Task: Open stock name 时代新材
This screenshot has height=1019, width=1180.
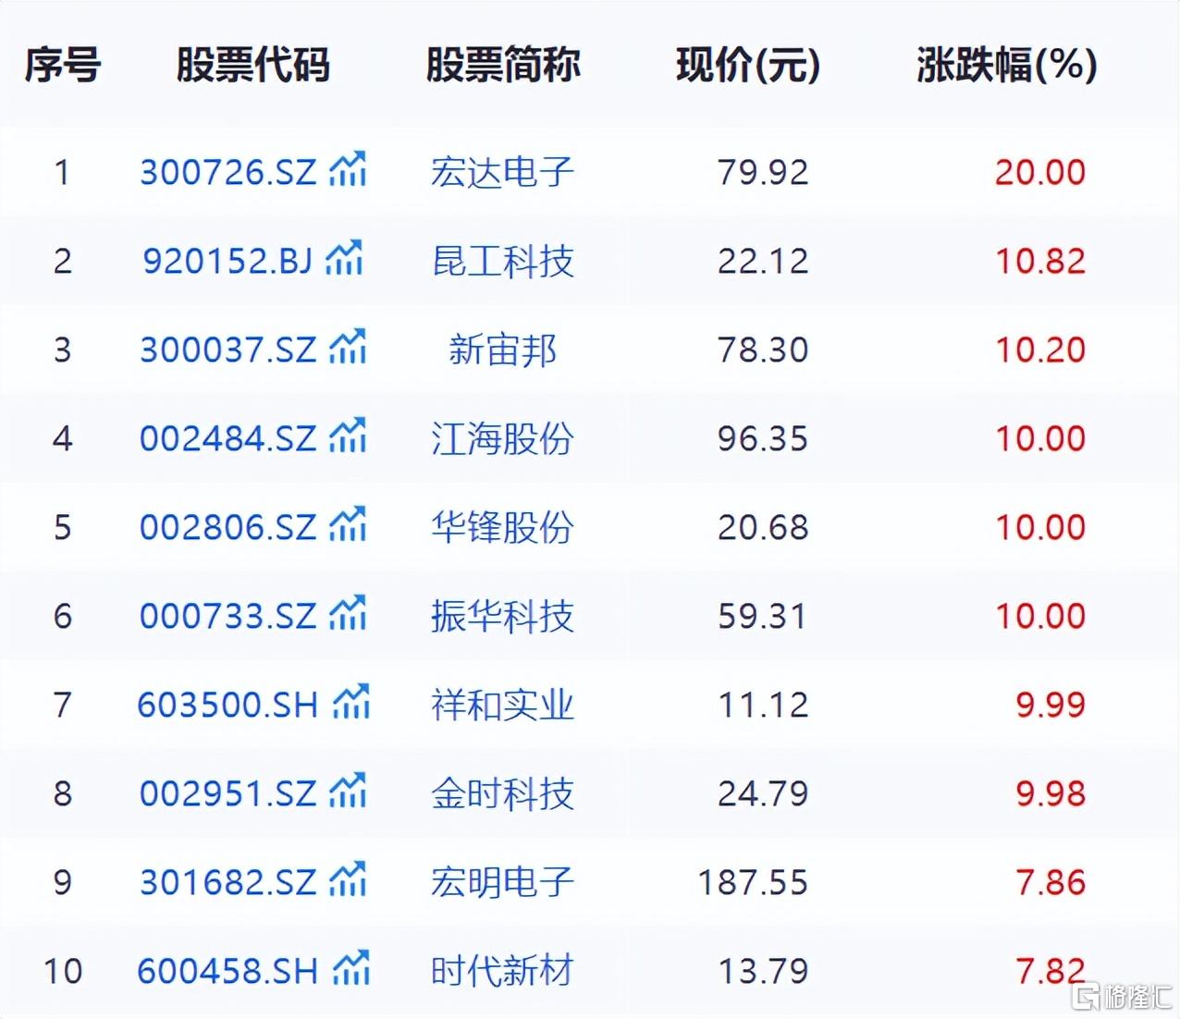Action: [x=502, y=971]
